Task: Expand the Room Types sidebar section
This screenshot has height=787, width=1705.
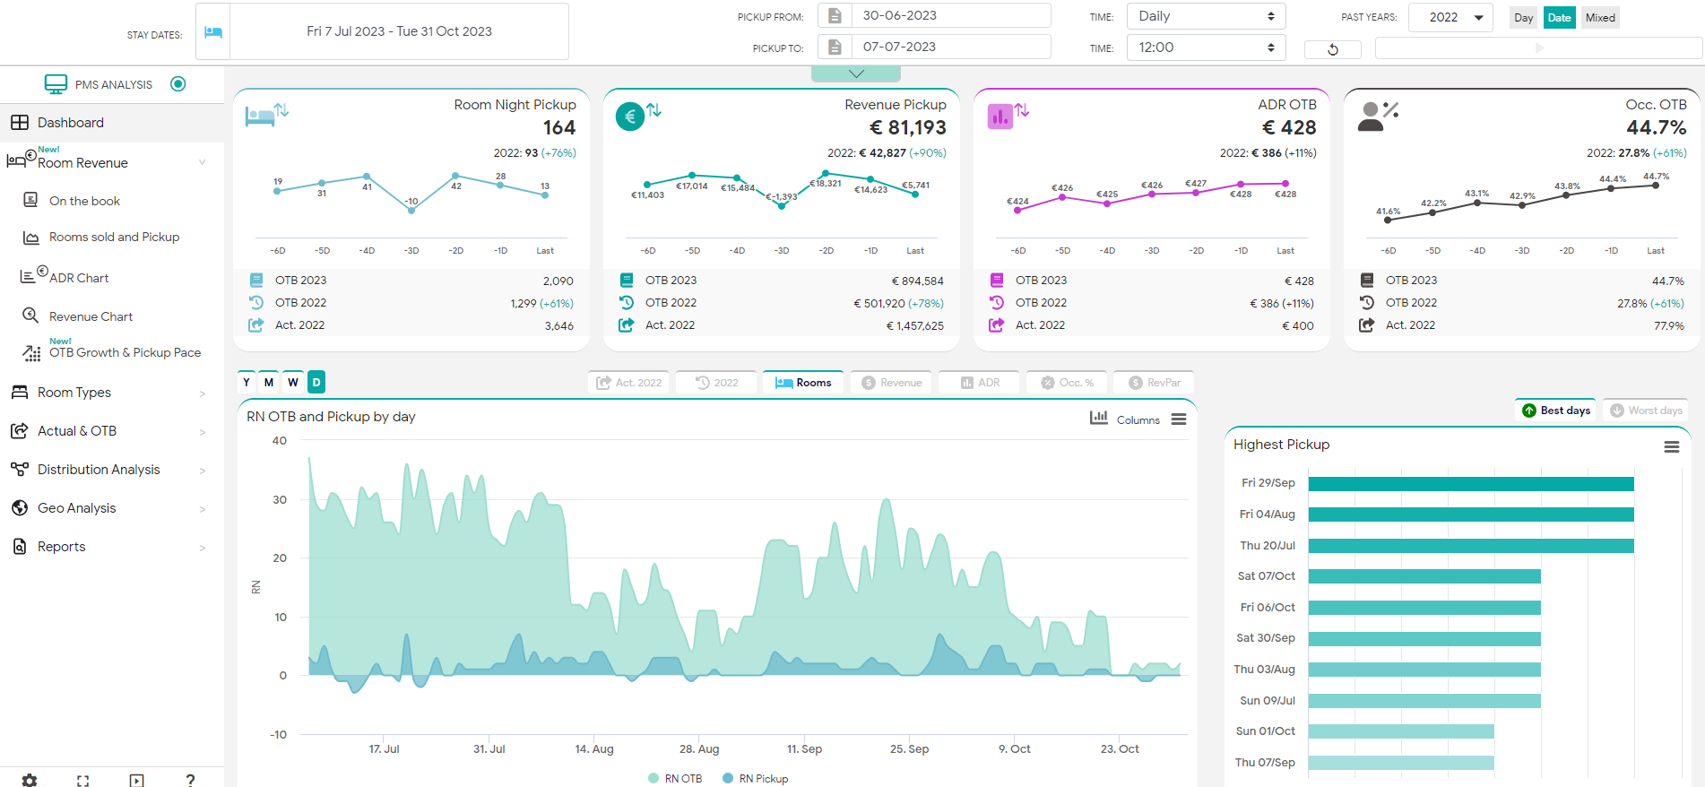Action: [x=108, y=393]
